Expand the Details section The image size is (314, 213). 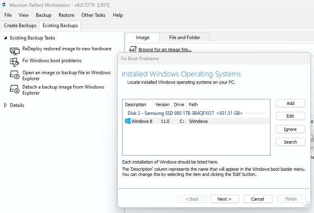pyautogui.click(x=6, y=105)
